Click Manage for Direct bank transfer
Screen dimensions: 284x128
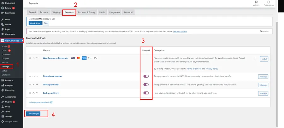pyautogui.click(x=263, y=77)
